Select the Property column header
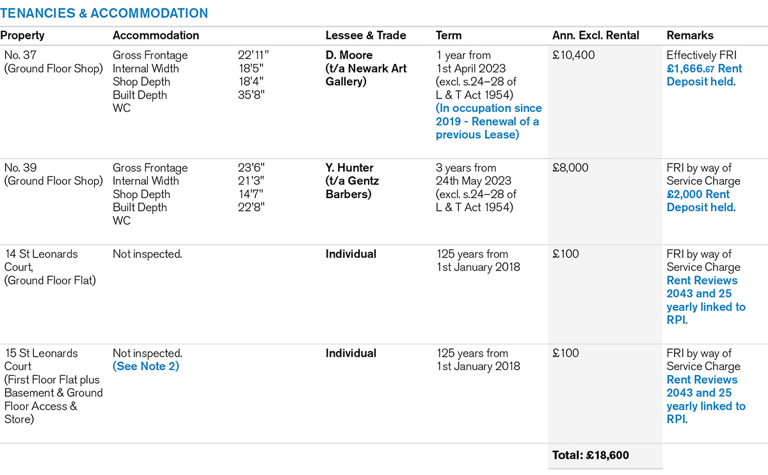This screenshot has height=475, width=768. click(x=22, y=36)
